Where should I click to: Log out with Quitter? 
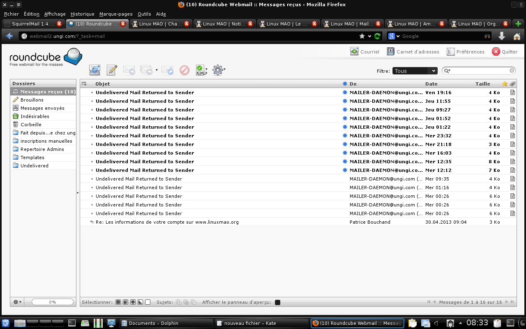[x=505, y=52]
